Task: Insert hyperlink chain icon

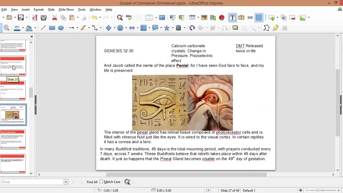Action: (x=250, y=18)
